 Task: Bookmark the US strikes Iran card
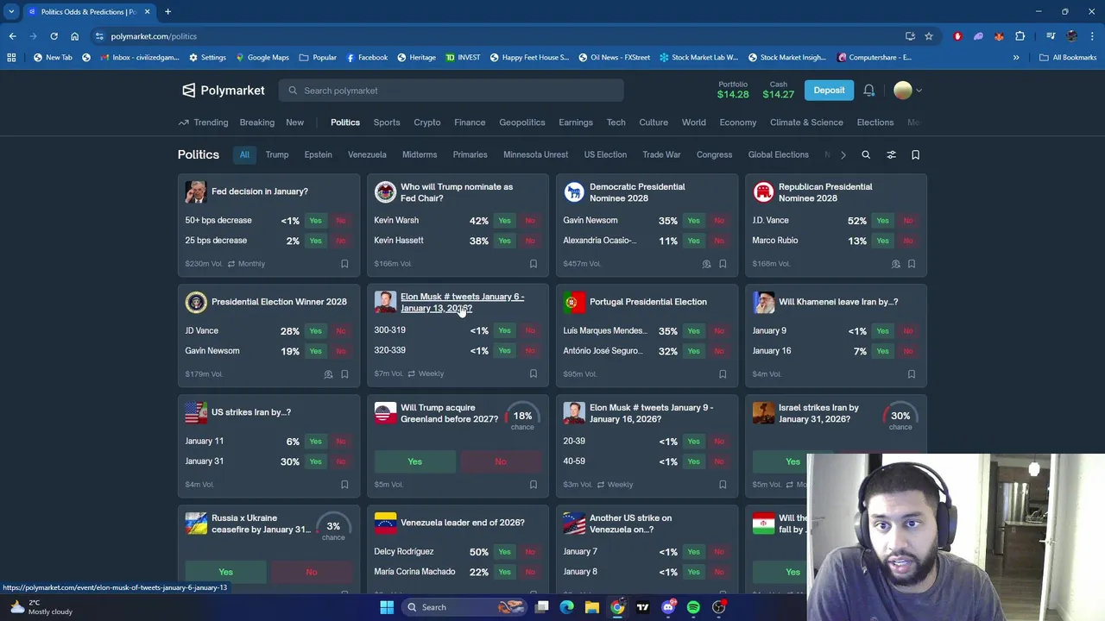click(x=344, y=485)
